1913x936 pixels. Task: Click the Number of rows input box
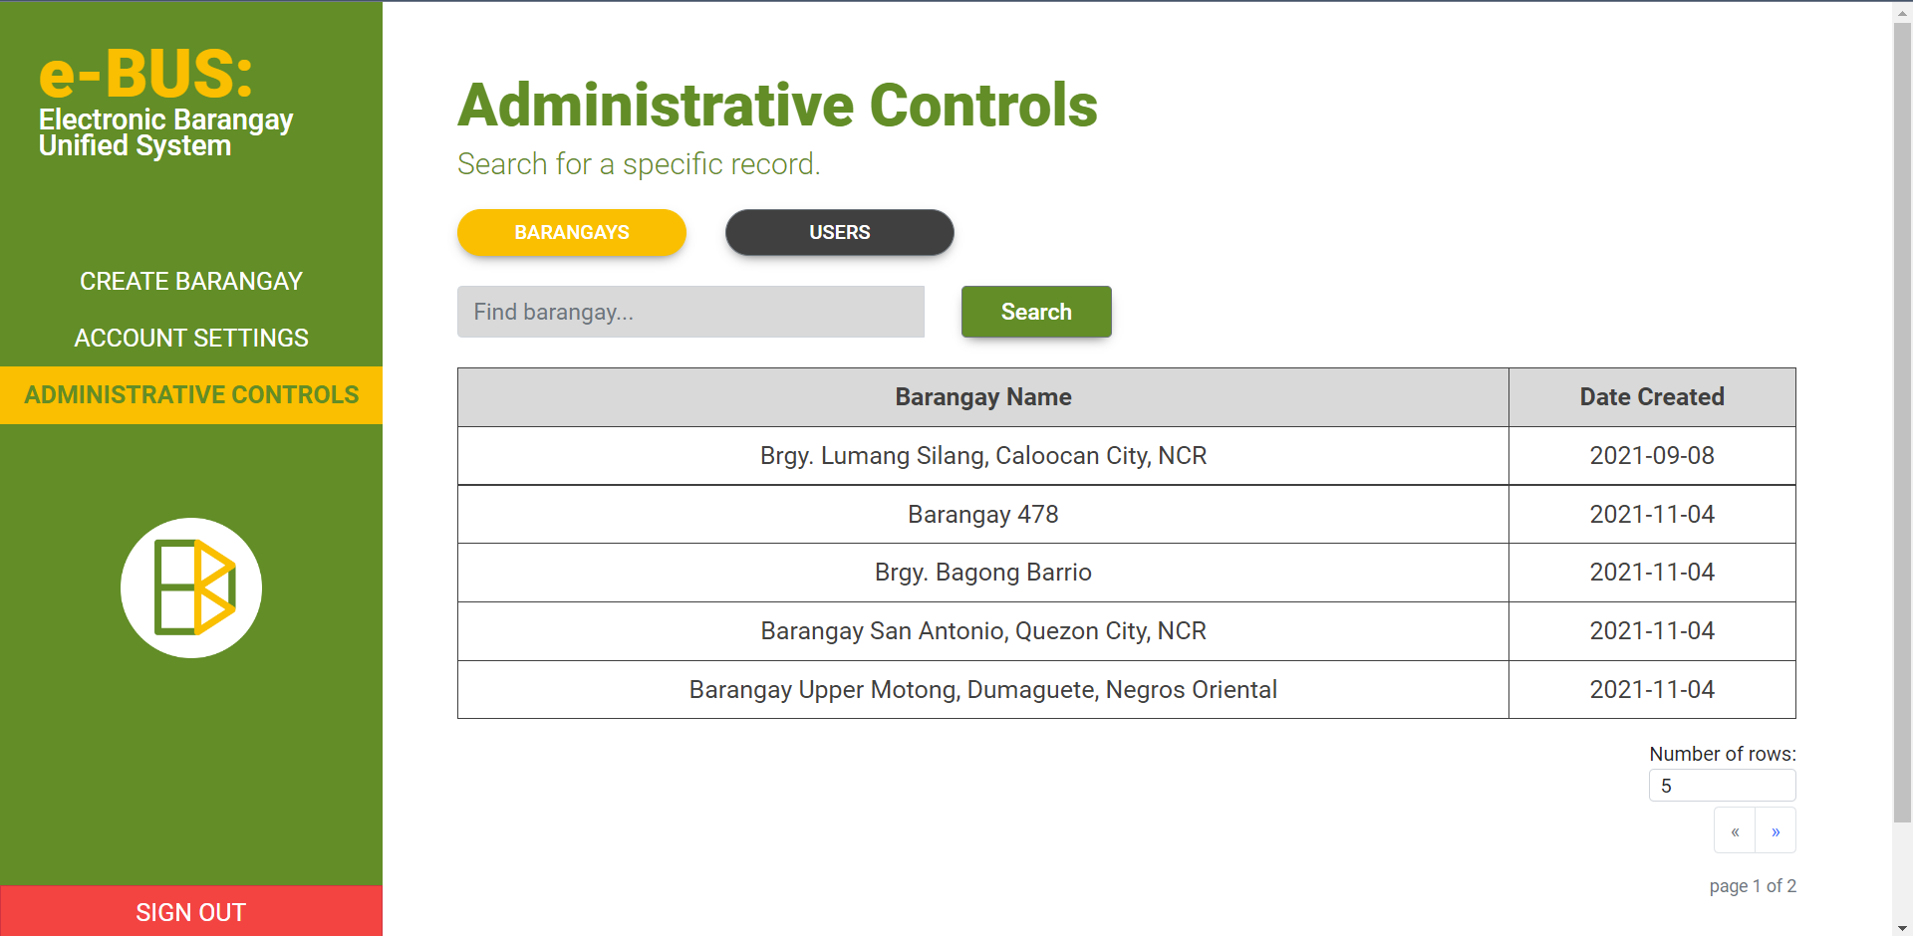point(1722,786)
